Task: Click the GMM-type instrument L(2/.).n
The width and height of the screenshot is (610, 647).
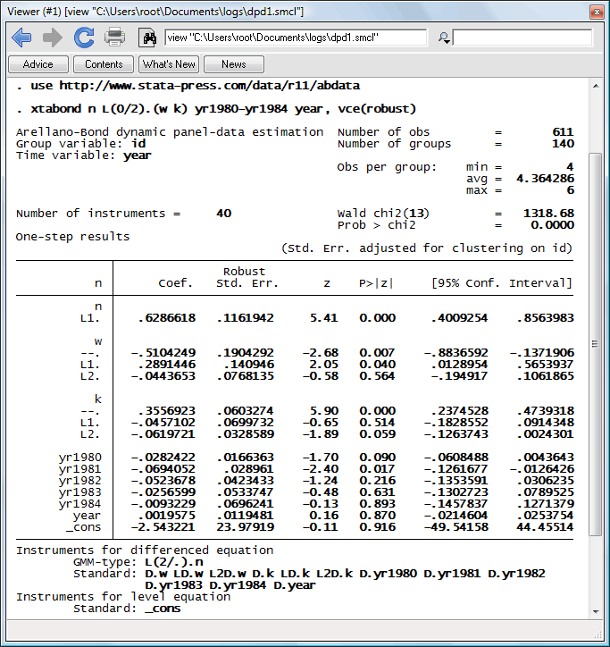Action: tap(174, 562)
